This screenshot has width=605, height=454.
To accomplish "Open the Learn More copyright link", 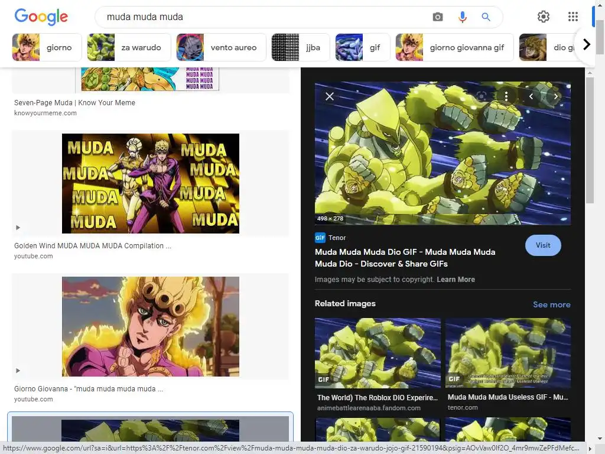I will click(x=456, y=280).
